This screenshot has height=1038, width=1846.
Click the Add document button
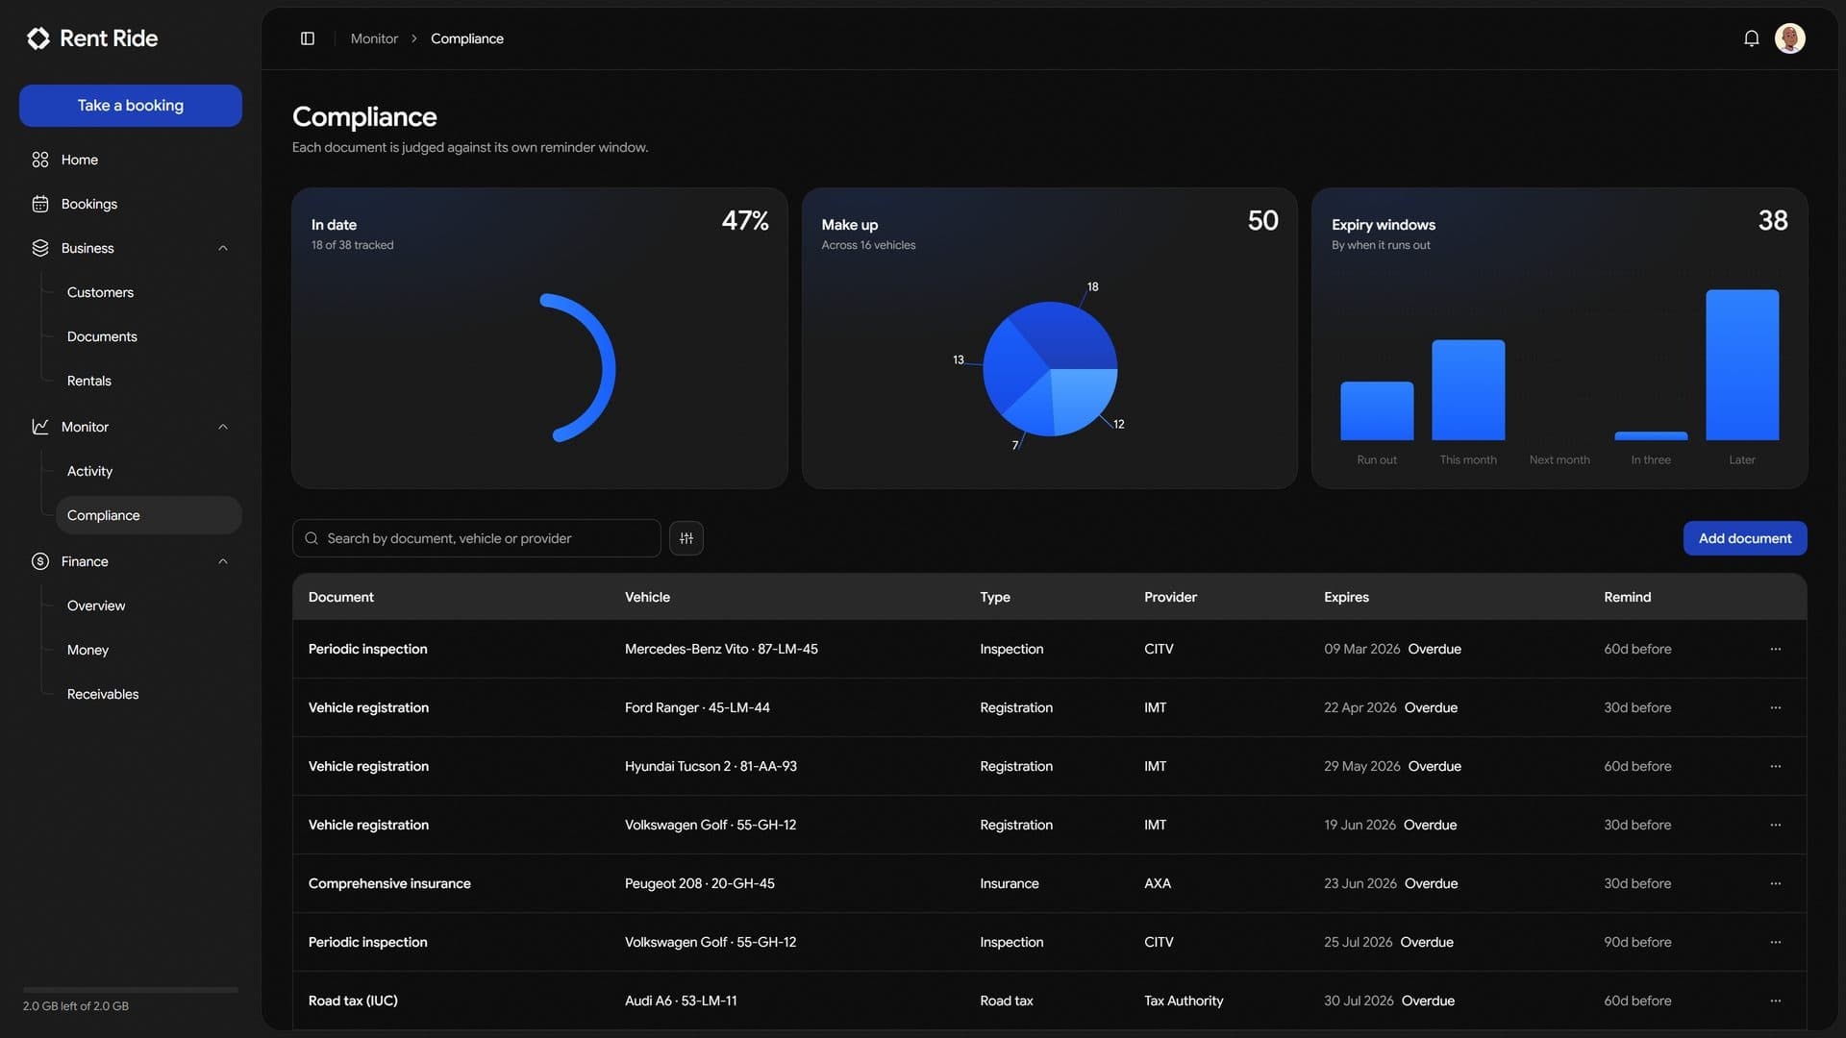coord(1744,538)
